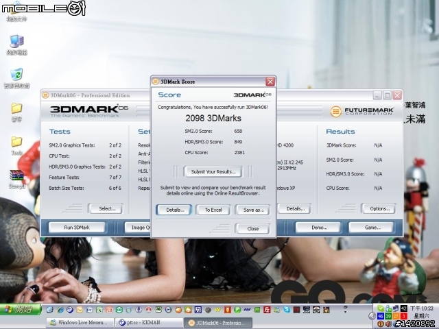The height and width of the screenshot is (329, 439).
Task: Click the 3DMark06 main window title icon
Action: [x=45, y=95]
